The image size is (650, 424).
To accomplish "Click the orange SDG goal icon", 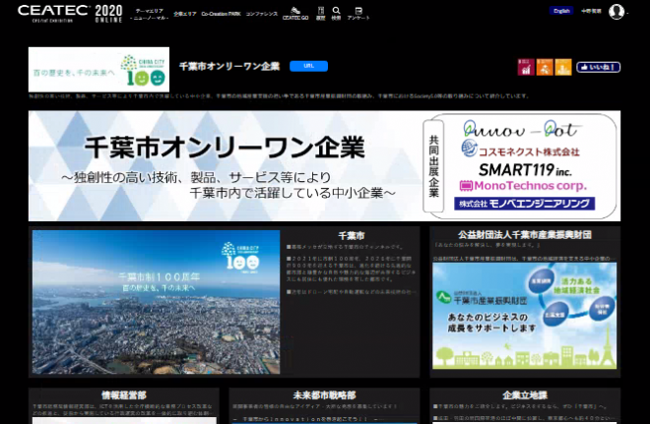I will point(545,68).
